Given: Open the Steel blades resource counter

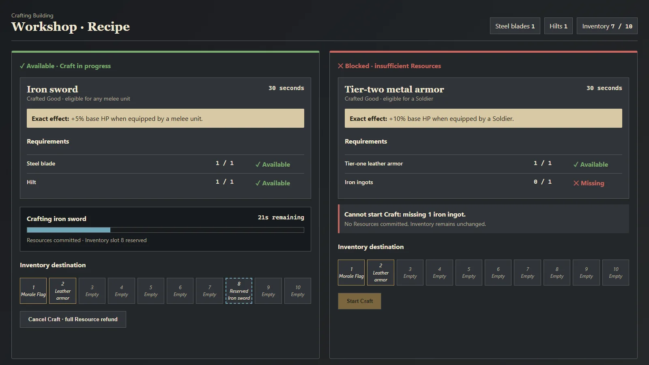Looking at the screenshot, I should click(x=515, y=26).
